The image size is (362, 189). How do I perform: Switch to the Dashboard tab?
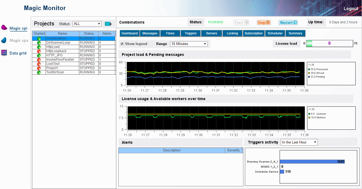(130, 33)
